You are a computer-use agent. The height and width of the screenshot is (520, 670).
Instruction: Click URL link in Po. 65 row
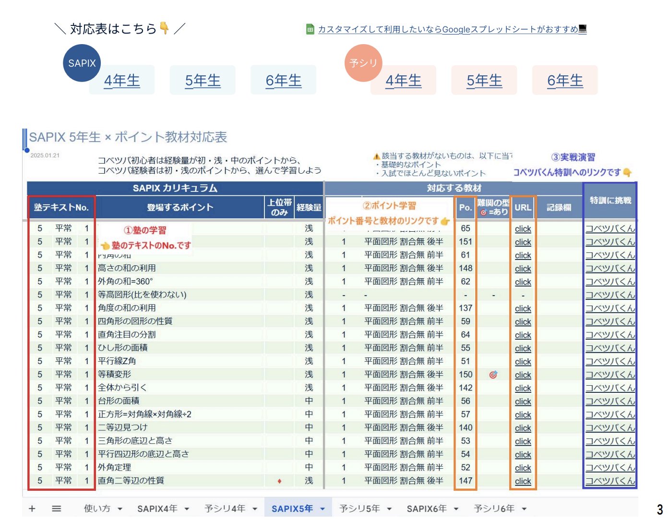(x=523, y=229)
